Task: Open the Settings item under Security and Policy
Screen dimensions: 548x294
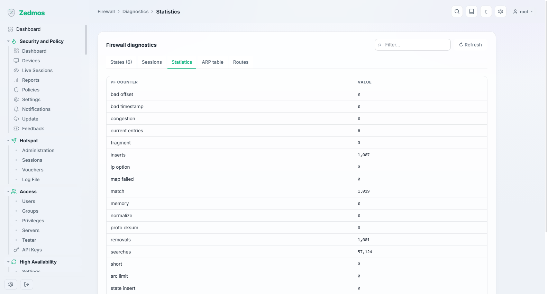Action: pos(31,99)
